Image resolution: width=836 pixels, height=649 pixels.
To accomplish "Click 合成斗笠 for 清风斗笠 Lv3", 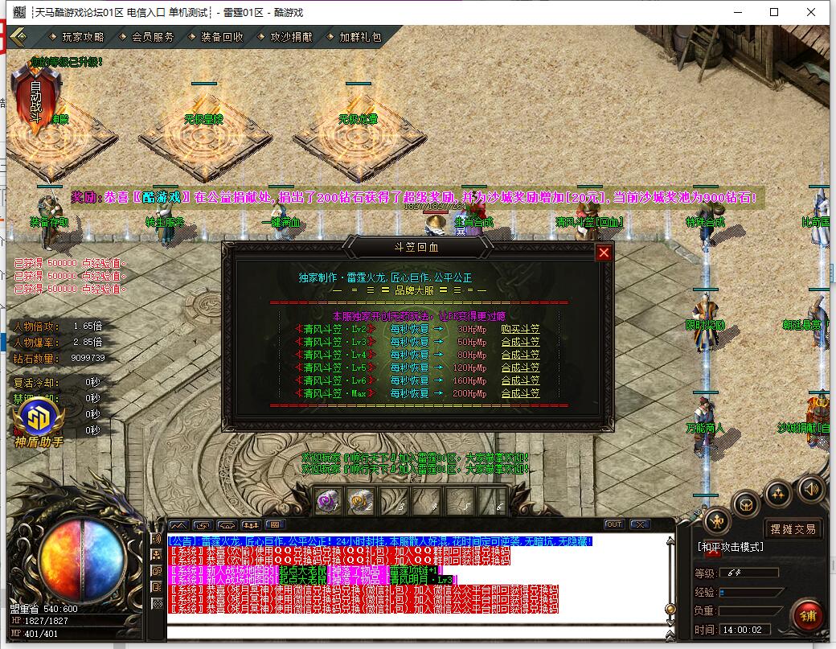I will point(520,342).
